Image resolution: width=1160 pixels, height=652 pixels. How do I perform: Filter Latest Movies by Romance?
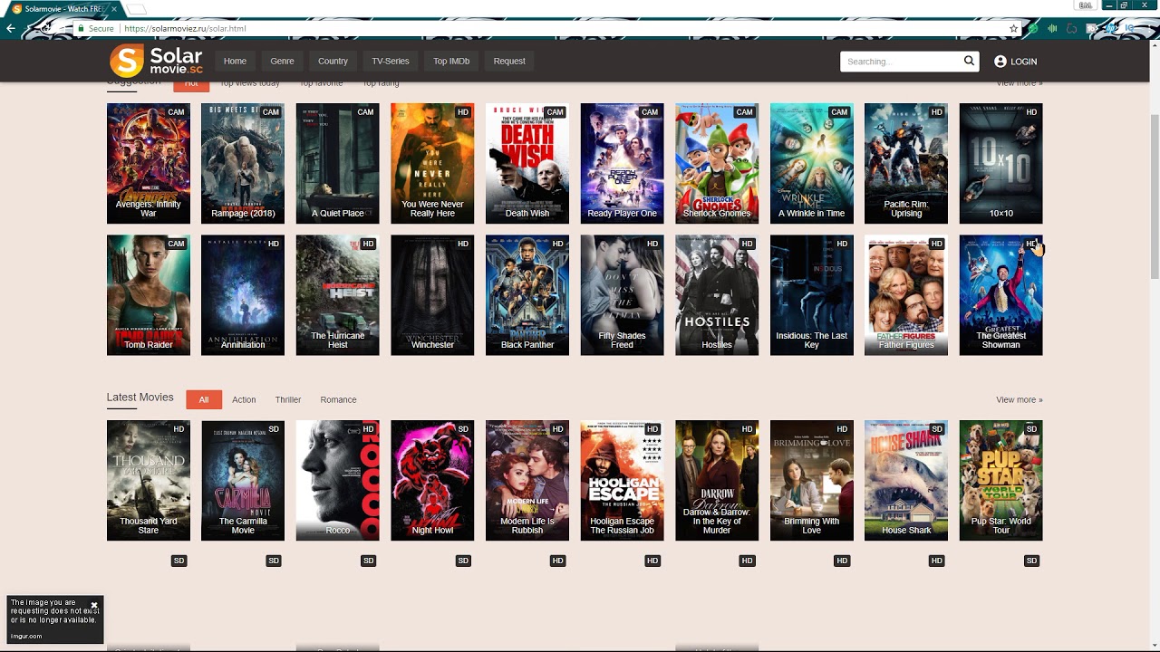[338, 399]
